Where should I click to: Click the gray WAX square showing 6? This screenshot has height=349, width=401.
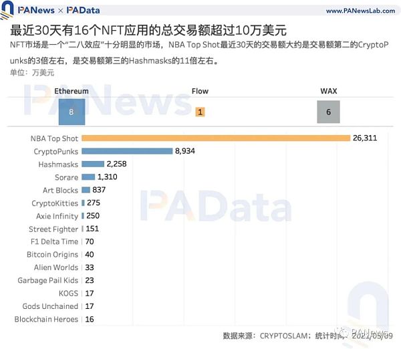click(328, 112)
